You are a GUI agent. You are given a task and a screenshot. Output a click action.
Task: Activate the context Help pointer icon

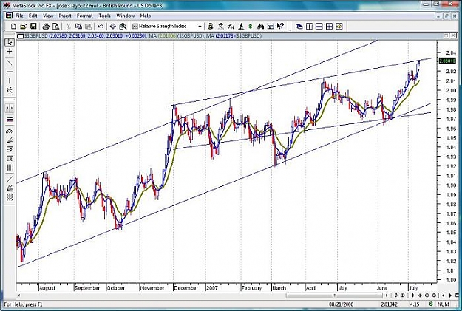pos(280,27)
